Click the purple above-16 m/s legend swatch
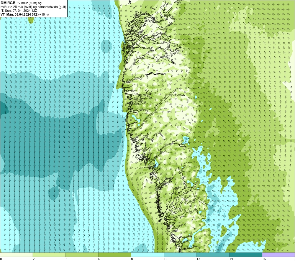Image resolution: width=295 pixels, height=261 pixels. 278,255
